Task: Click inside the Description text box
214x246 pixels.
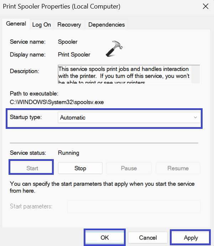Action: pyautogui.click(x=125, y=74)
